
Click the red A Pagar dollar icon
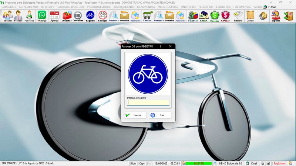[225, 16]
